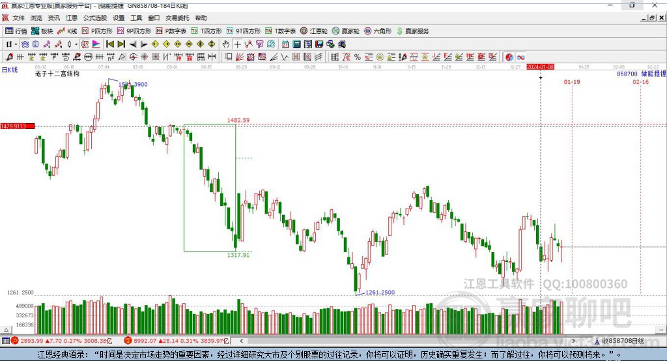Open the 江恩轮 Gann wheel
667x361 pixels.
pyautogui.click(x=314, y=31)
